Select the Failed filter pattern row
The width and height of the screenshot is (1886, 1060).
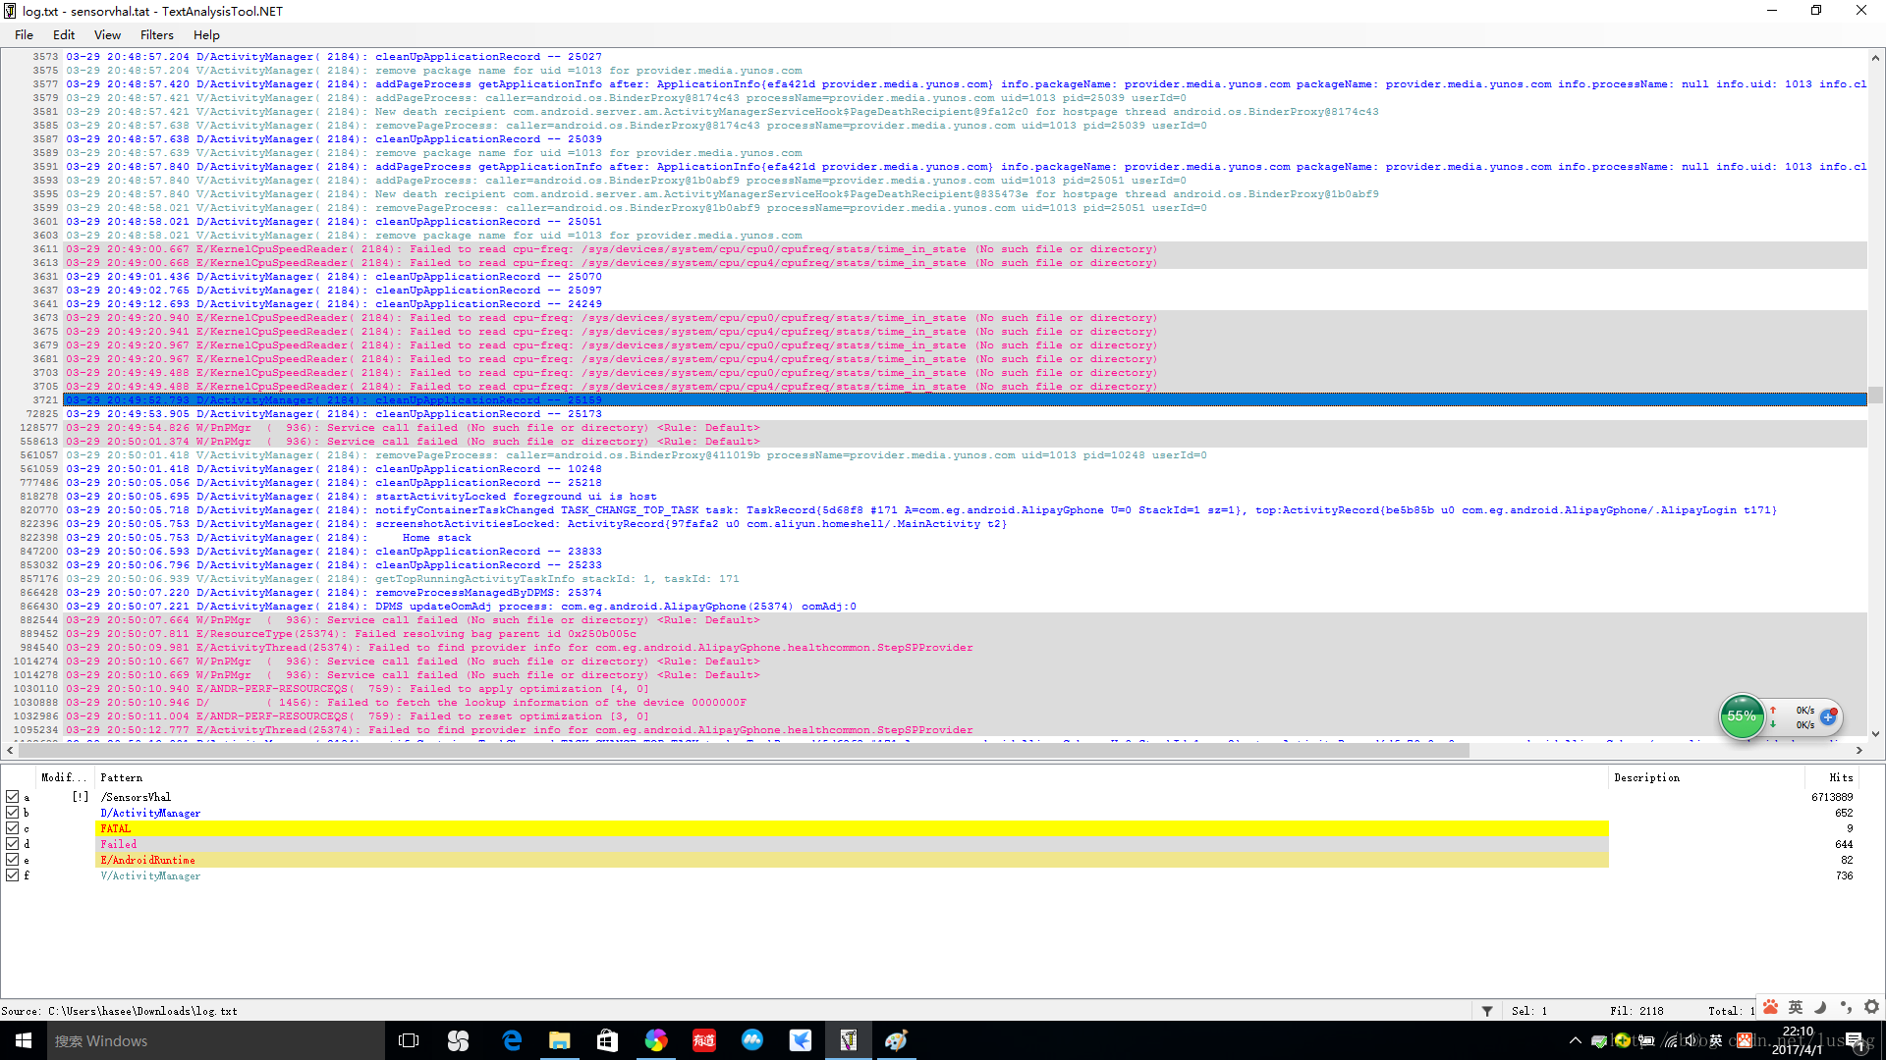[x=853, y=844]
